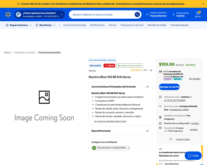Click Suscríbete ahora membership link
Viewport: 207px width, 165px height.
pos(172,164)
